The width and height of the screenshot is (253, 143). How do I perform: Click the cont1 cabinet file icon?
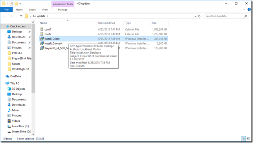pyautogui.click(x=42, y=29)
